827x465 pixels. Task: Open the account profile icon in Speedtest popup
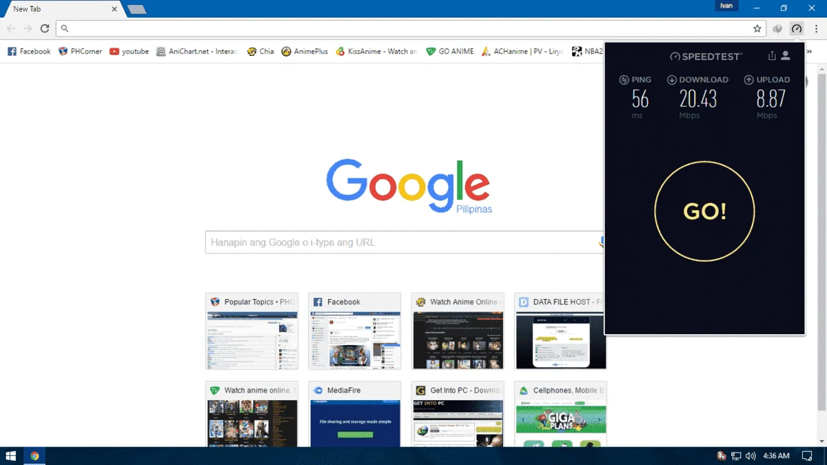click(786, 56)
